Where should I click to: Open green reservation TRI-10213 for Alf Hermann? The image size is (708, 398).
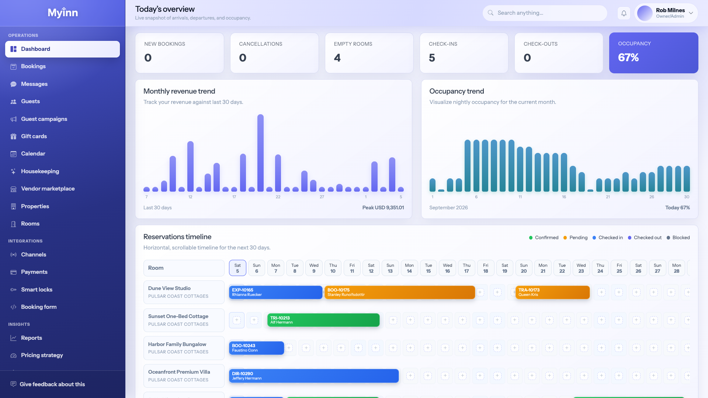coord(323,320)
